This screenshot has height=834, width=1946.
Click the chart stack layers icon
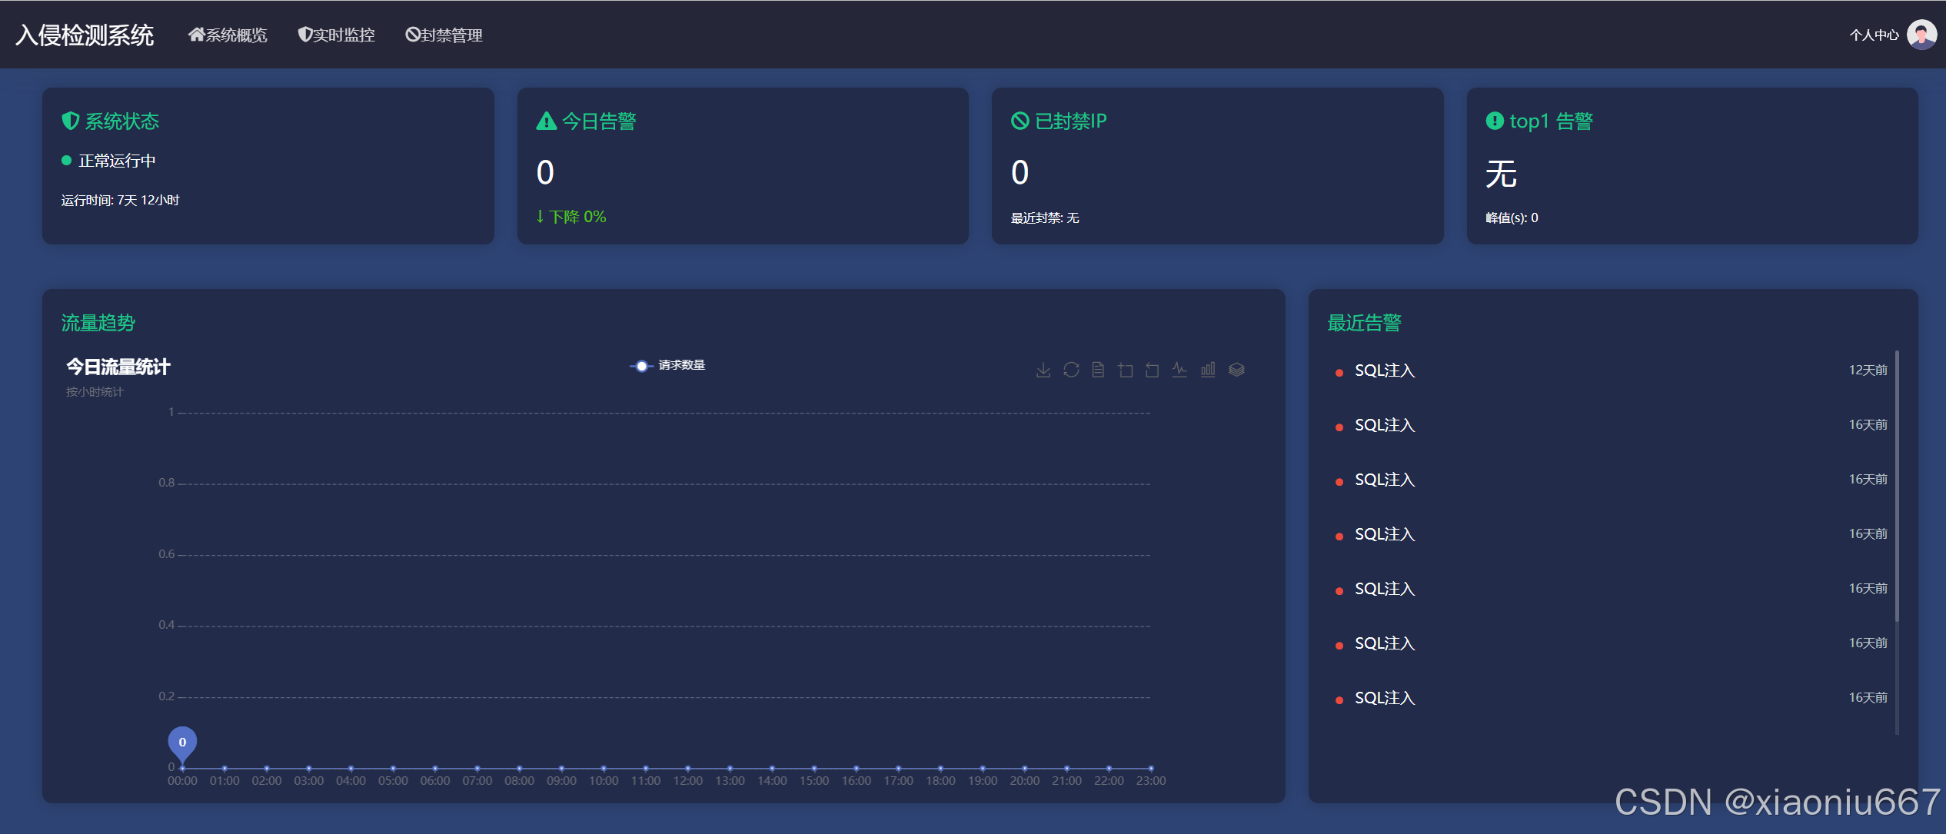click(x=1236, y=370)
